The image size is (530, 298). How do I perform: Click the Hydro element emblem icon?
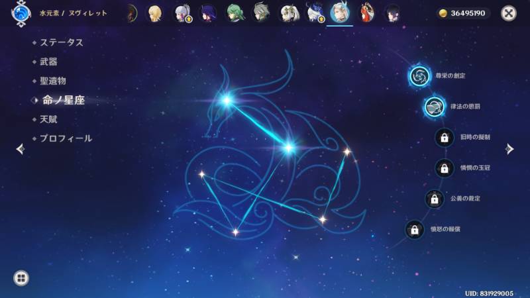(x=21, y=13)
